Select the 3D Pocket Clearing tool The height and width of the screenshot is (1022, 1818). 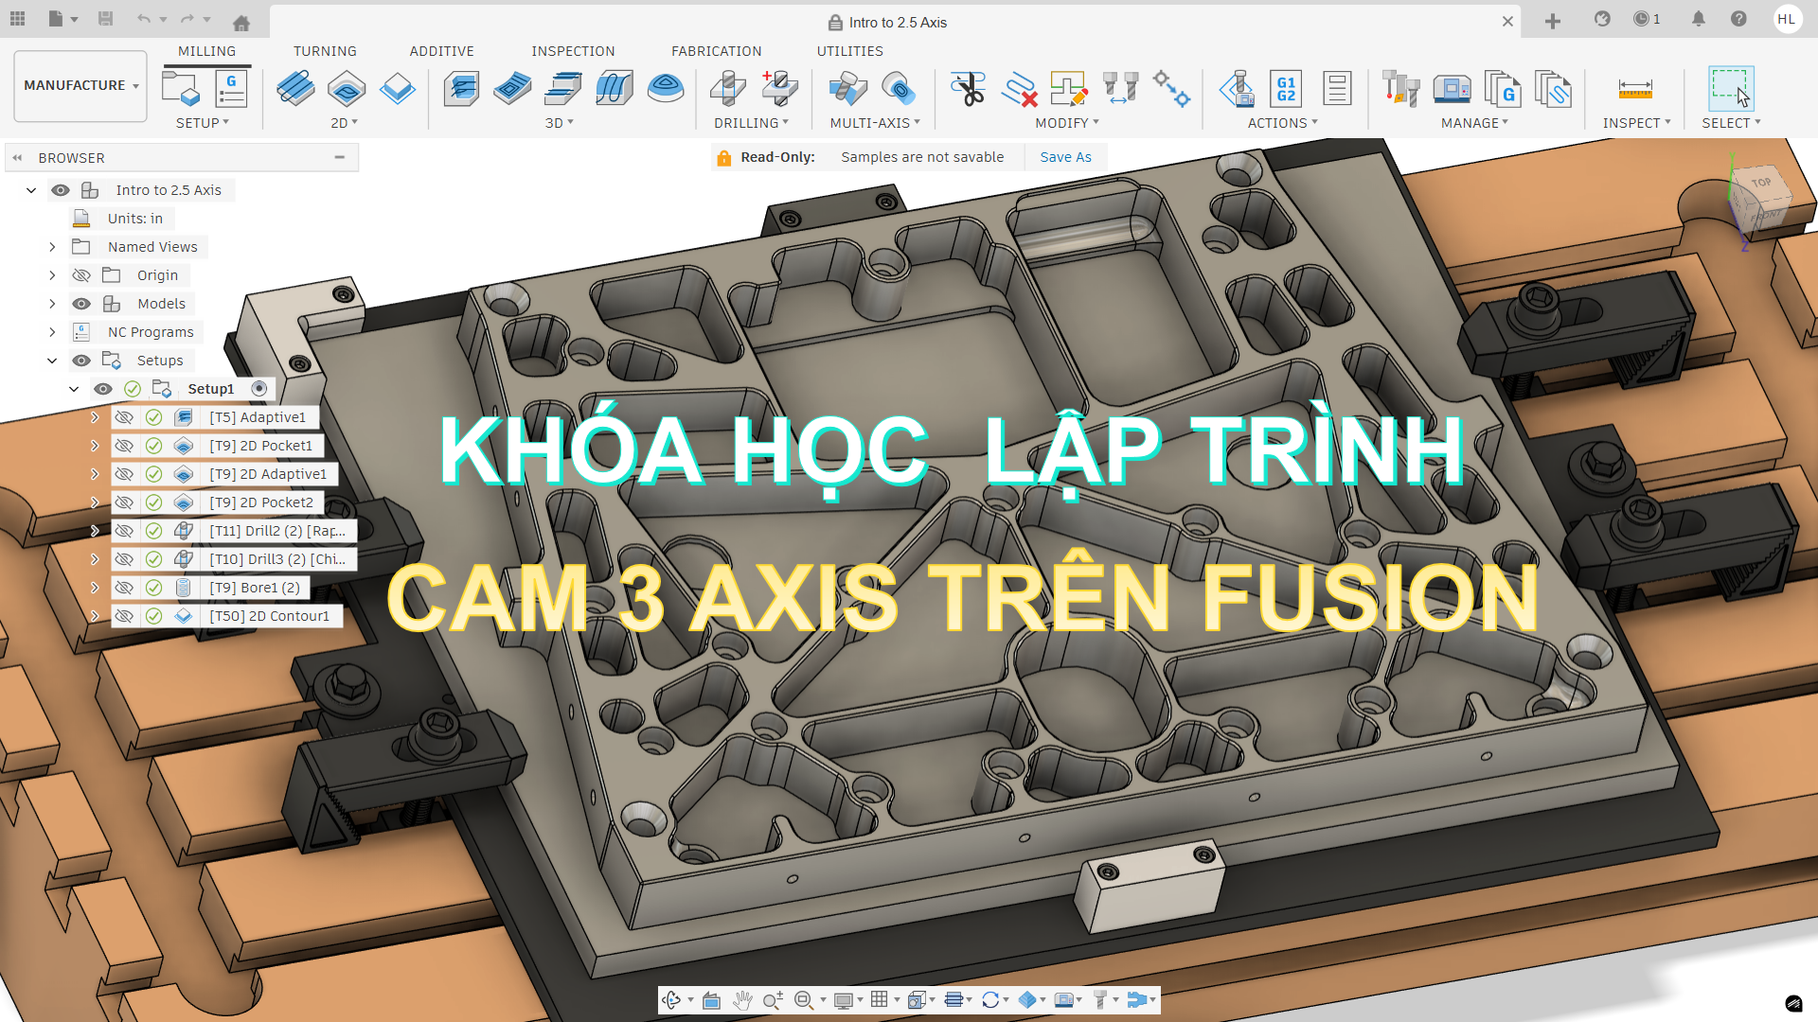[x=512, y=89]
